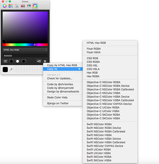Open the Bjango on Twitter link

click(x=58, y=103)
